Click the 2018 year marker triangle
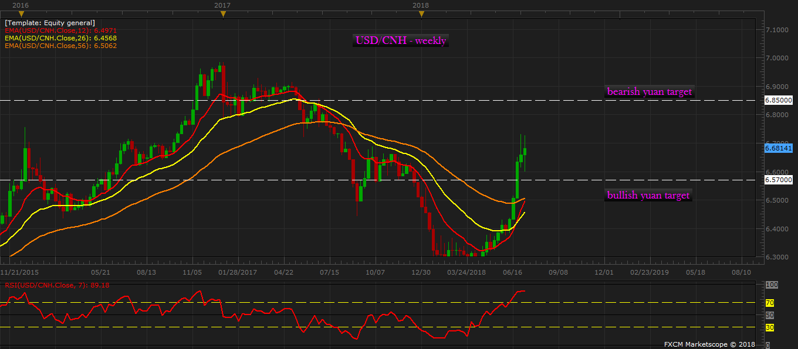Image resolution: width=798 pixels, height=349 pixels. coord(421,14)
